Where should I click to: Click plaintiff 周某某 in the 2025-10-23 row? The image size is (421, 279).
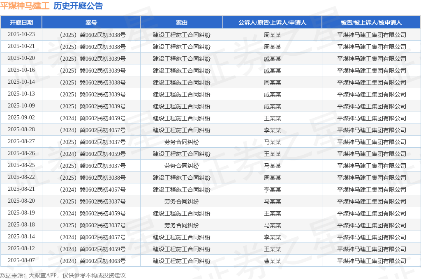click(x=272, y=35)
